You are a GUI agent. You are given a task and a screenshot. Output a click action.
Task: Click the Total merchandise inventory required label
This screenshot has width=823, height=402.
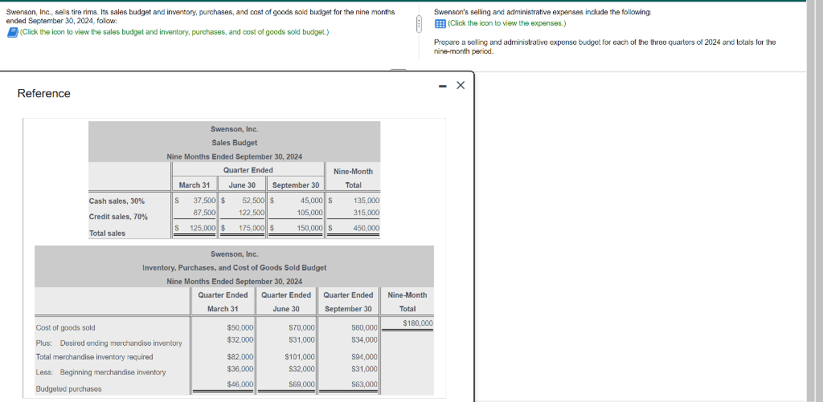(95, 357)
